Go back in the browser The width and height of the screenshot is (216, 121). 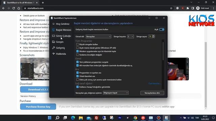click(3, 8)
